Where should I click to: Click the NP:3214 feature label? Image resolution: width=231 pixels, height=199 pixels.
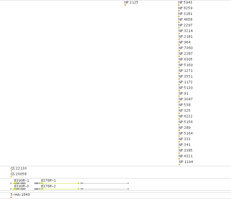pos(186,31)
